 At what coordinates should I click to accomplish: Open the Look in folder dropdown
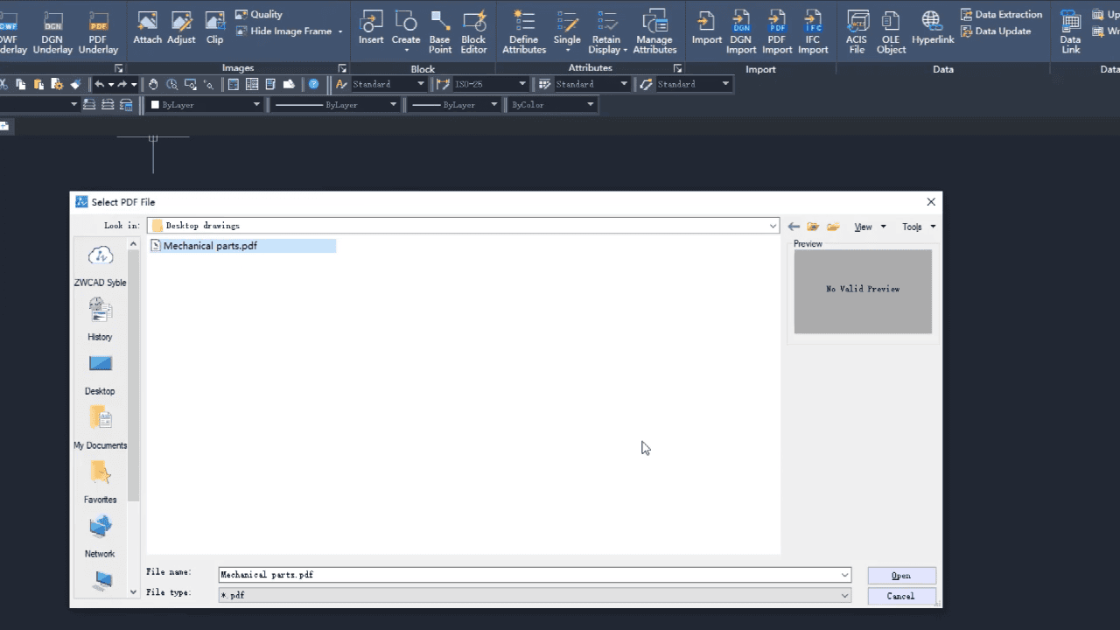tap(773, 226)
